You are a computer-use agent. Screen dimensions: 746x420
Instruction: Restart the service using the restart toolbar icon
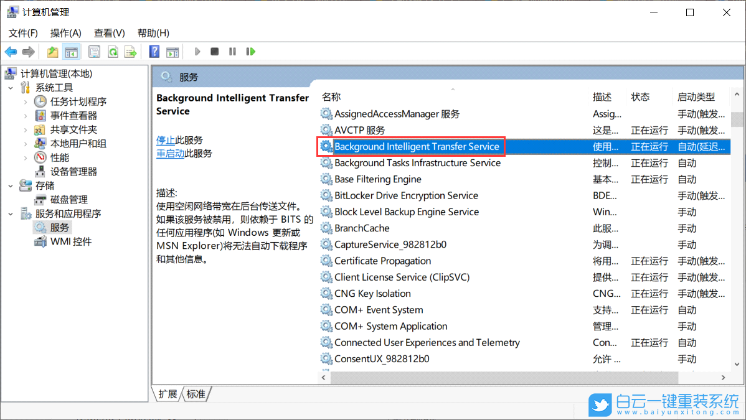250,52
